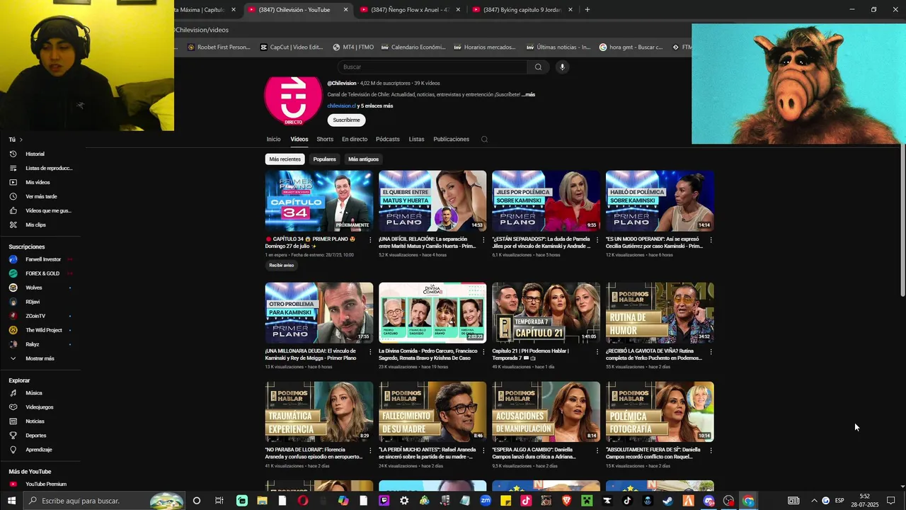Click Windows taskbar search box

[x=104, y=501]
